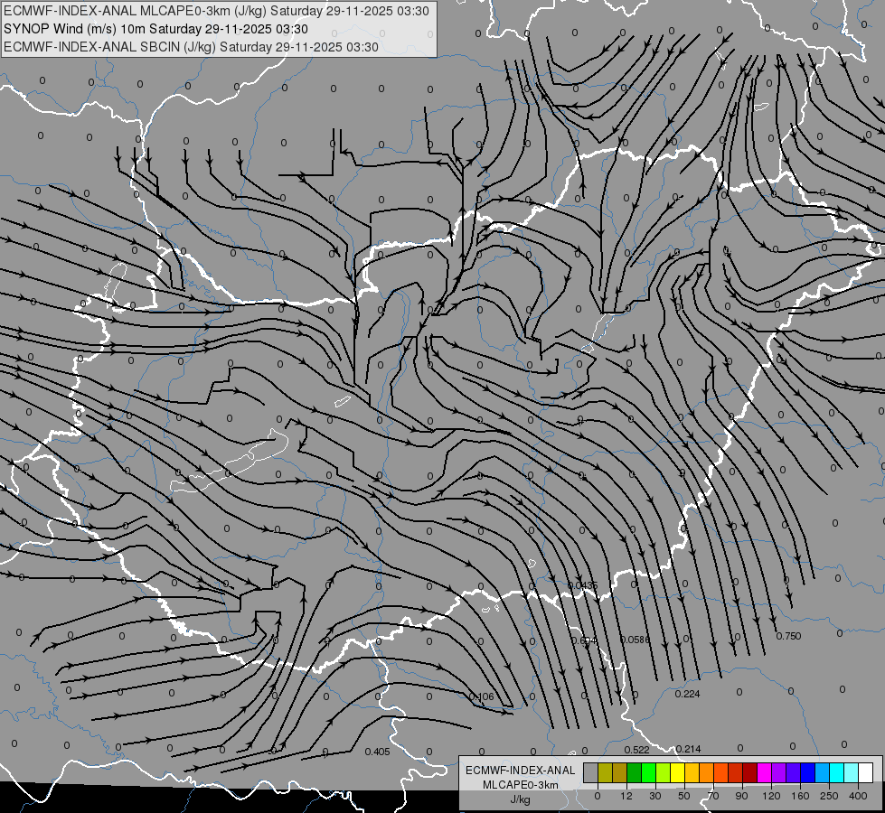Click the legend tick label '30'
The height and width of the screenshot is (813, 885).
pos(655,796)
